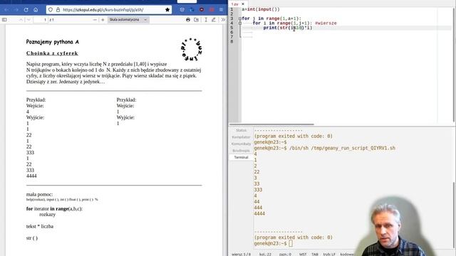
Task: Open the Pocket save icon
Action: (x=182, y=10)
